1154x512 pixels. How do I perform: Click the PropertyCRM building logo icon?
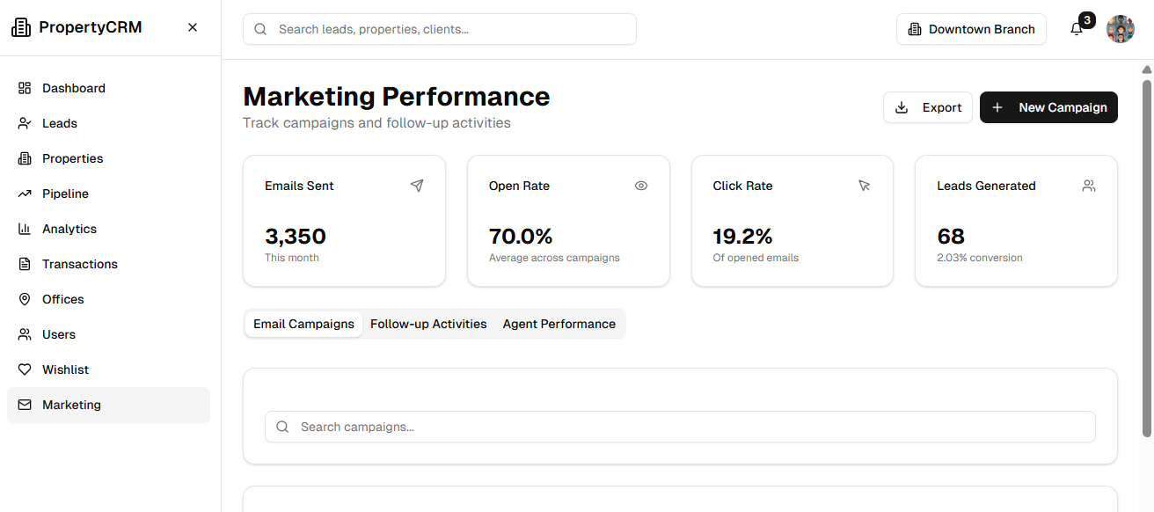[x=20, y=27]
